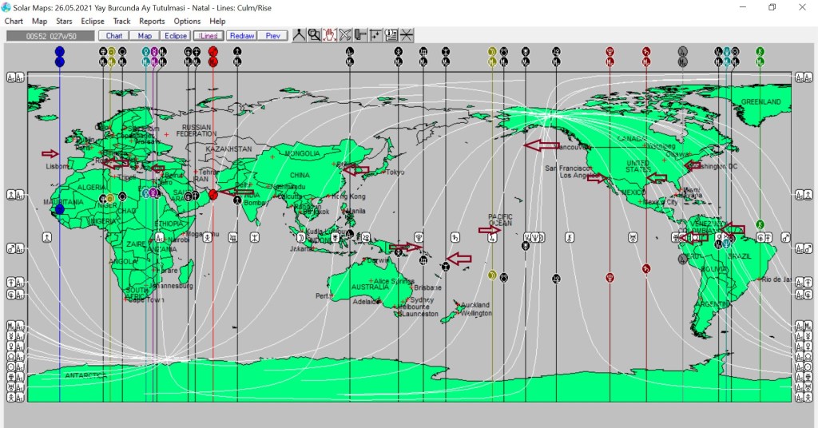This screenshot has width=818, height=428.
Task: Select the red hand pan tool
Action: 329,35
